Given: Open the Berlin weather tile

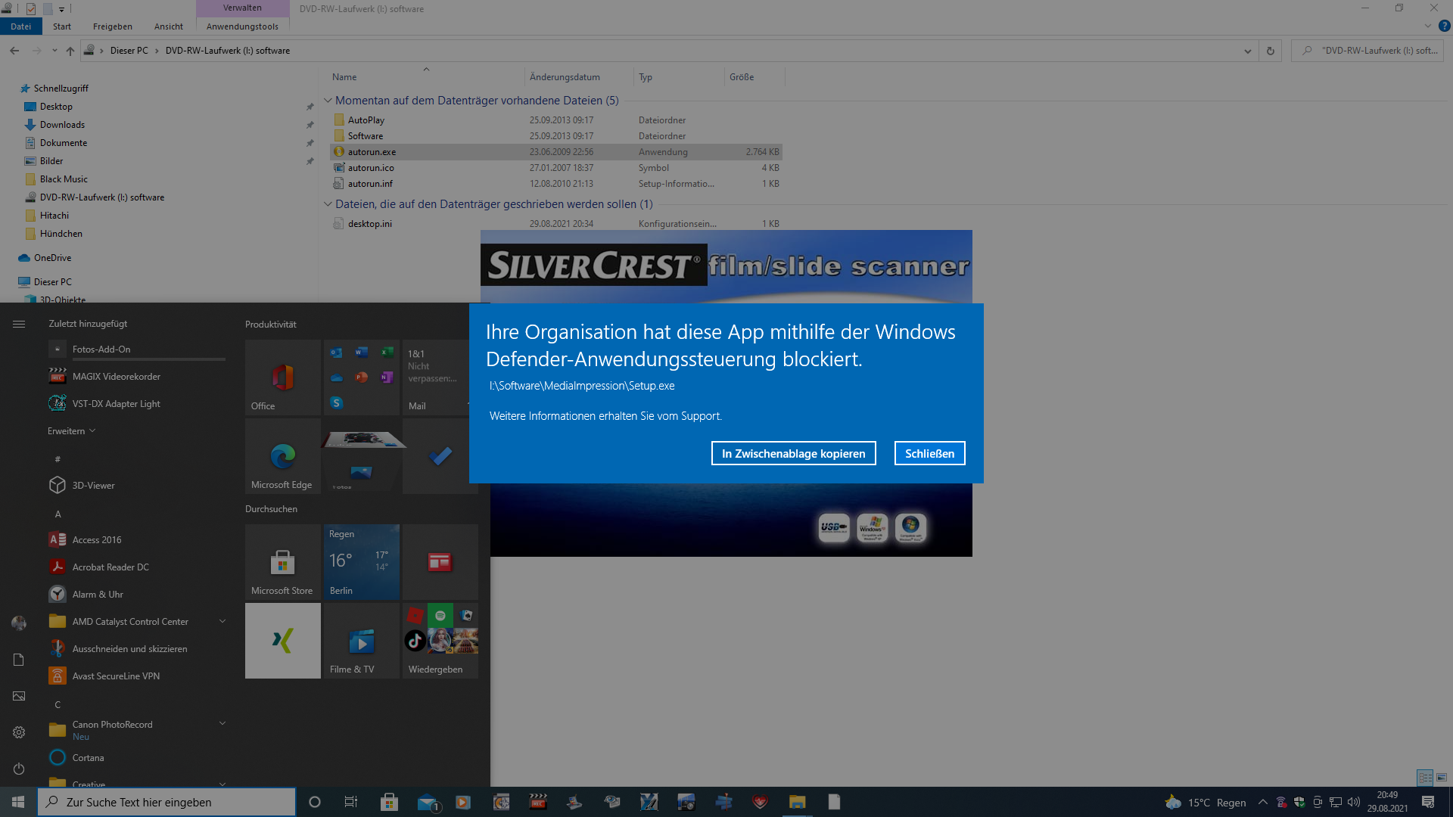Looking at the screenshot, I should [362, 562].
